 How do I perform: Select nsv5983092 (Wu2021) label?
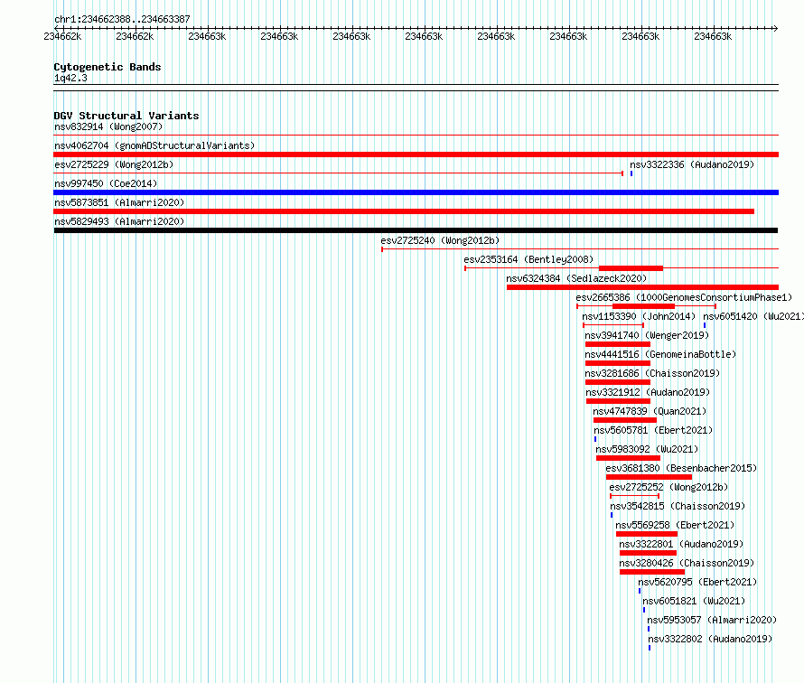pos(647,449)
